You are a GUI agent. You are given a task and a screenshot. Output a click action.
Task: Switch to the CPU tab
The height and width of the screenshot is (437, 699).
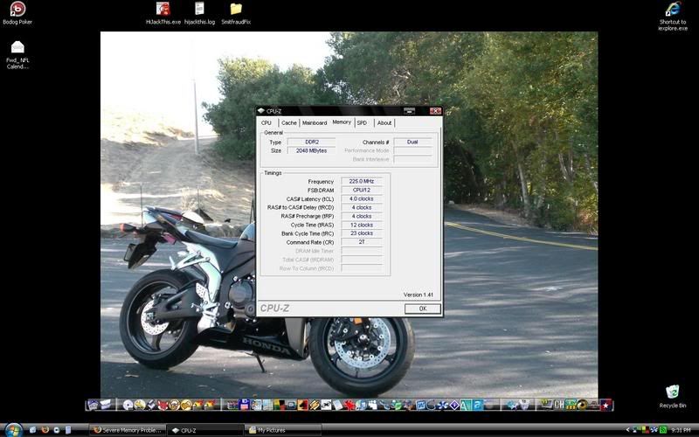(x=266, y=123)
